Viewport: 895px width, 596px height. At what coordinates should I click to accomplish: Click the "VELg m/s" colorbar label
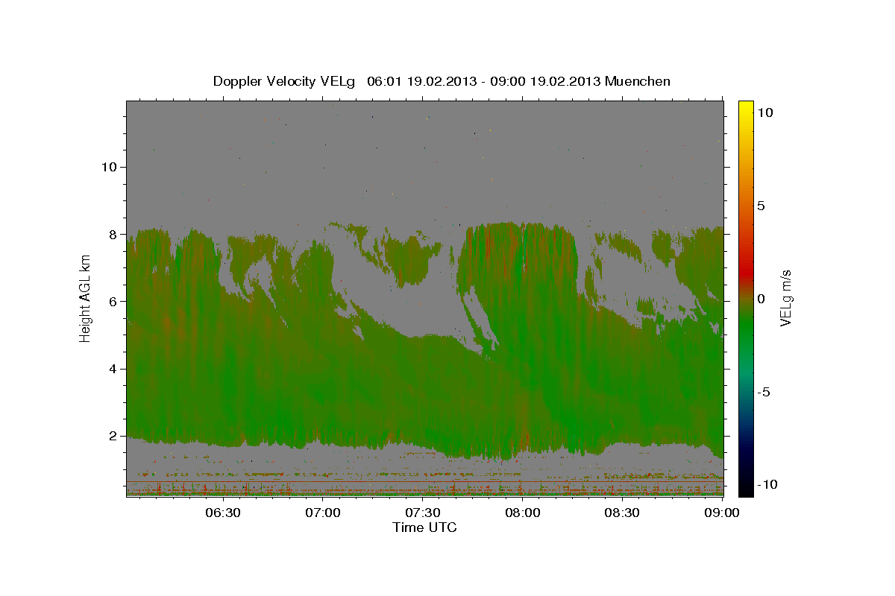786,299
